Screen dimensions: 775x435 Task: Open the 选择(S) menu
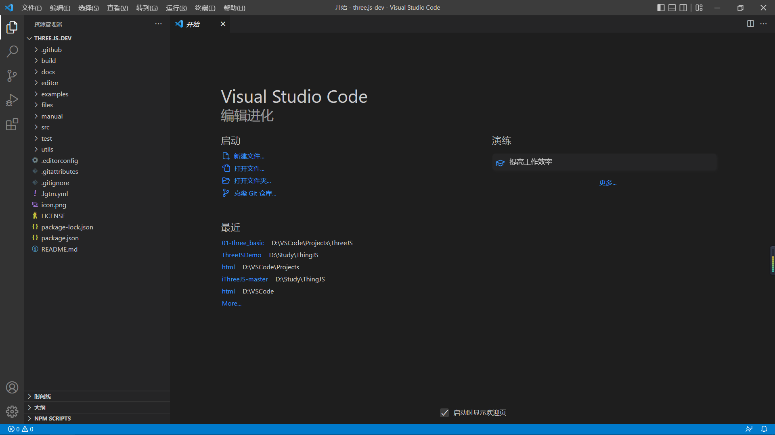click(88, 8)
